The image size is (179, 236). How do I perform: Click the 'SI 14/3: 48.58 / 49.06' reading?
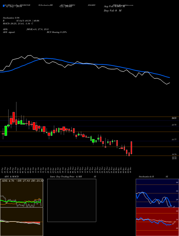coord(28,21)
